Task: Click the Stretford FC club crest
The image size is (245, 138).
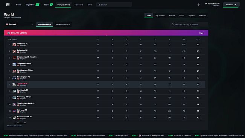Action: coord(14,44)
